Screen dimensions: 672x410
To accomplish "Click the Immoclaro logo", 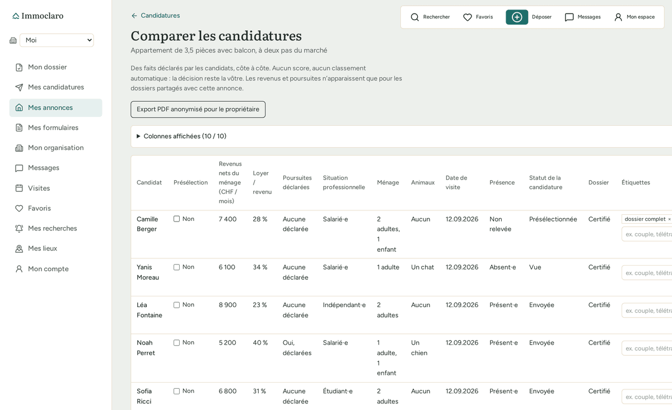I will (x=38, y=16).
